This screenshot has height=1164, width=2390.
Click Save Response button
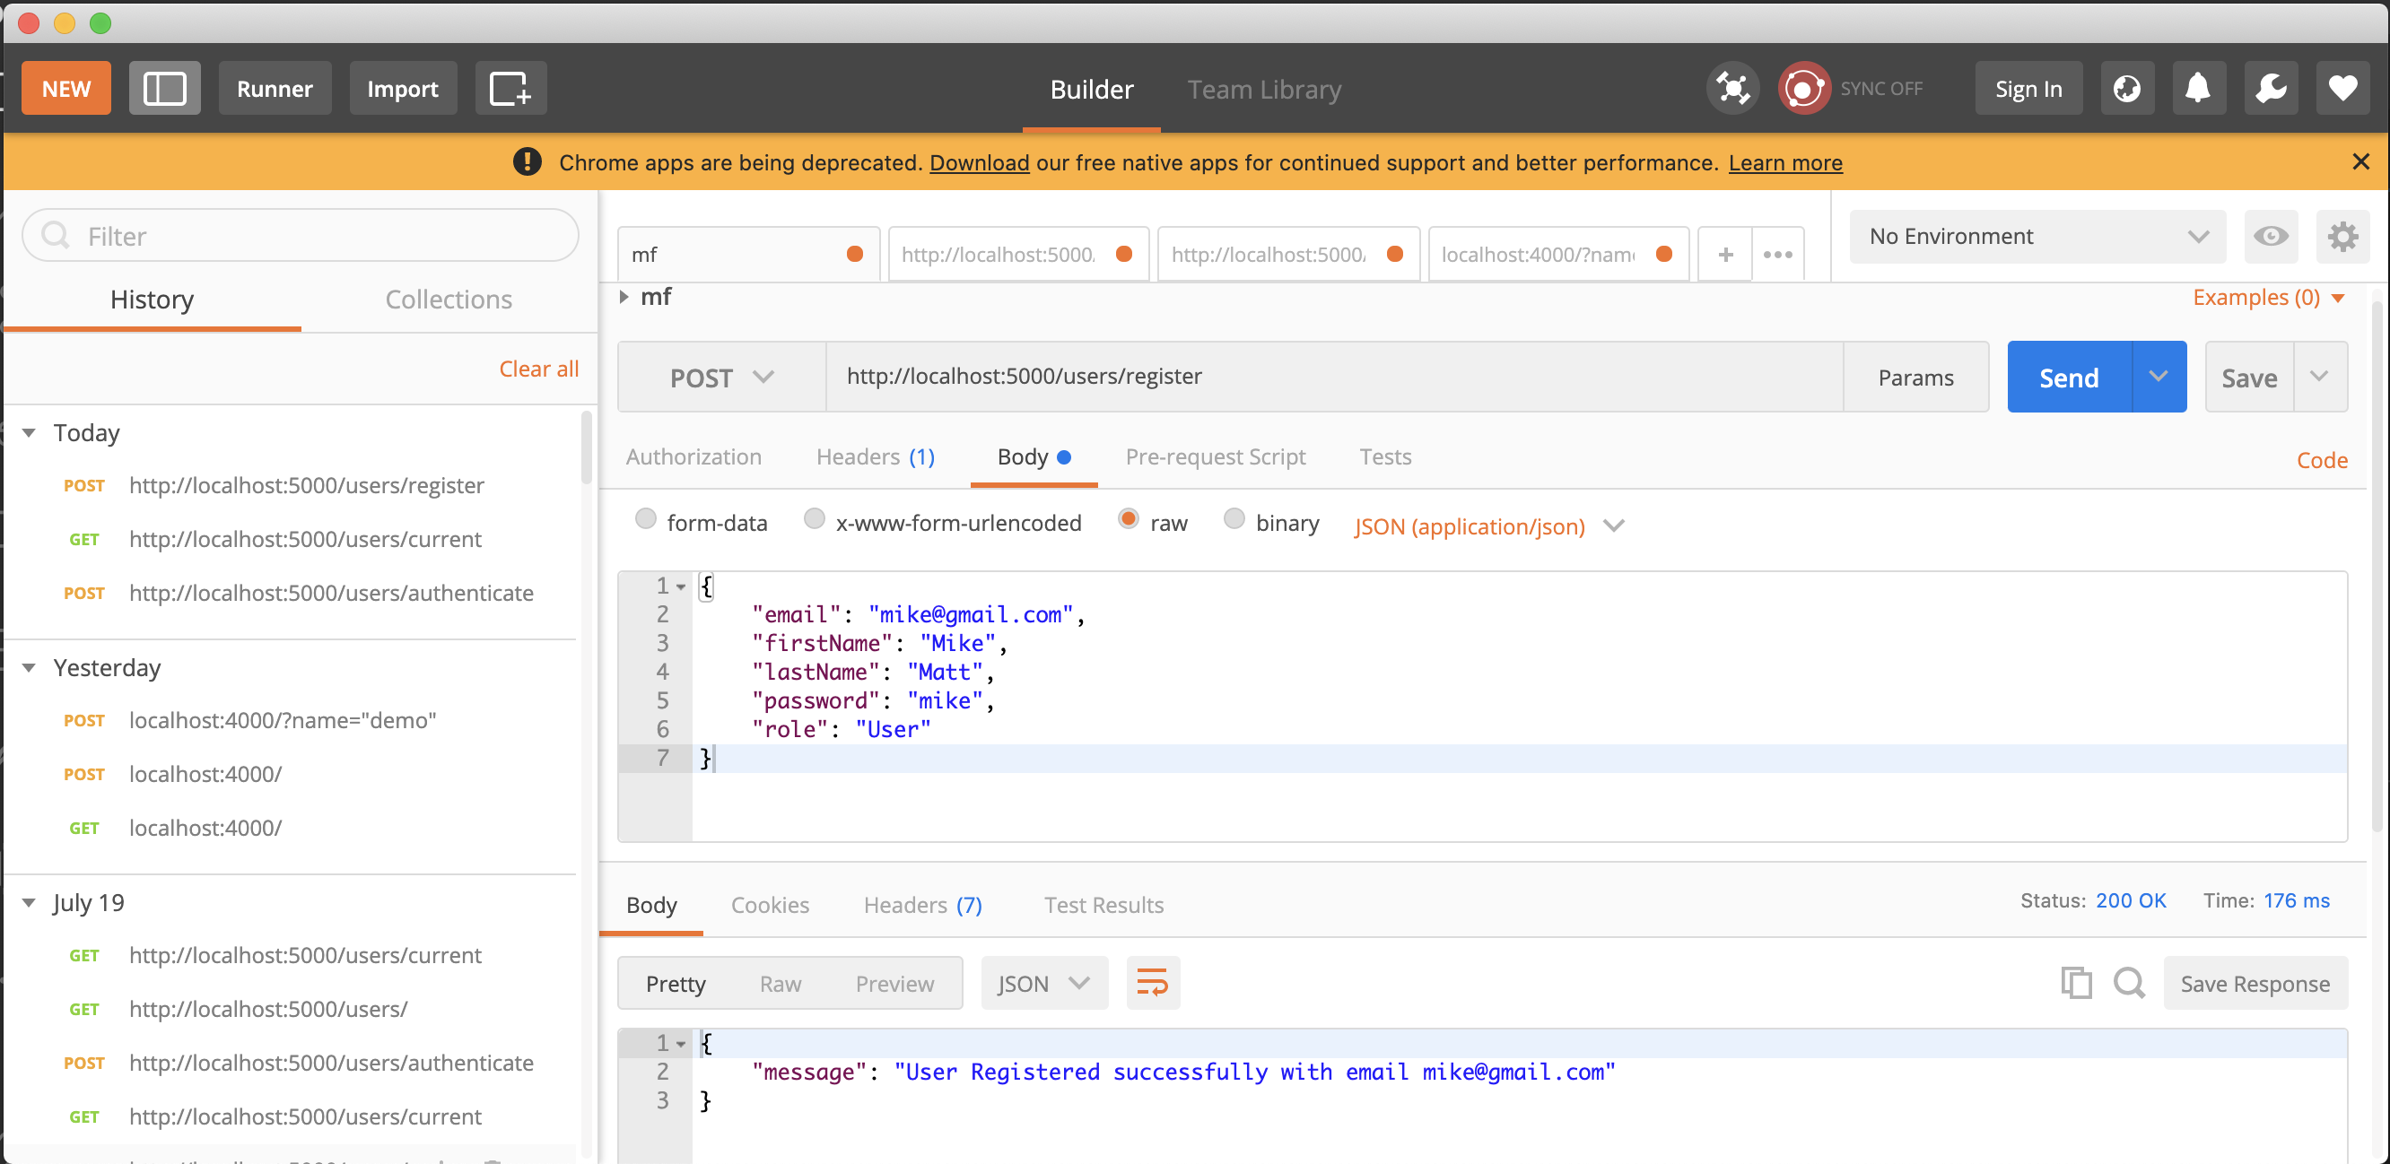2255,982
